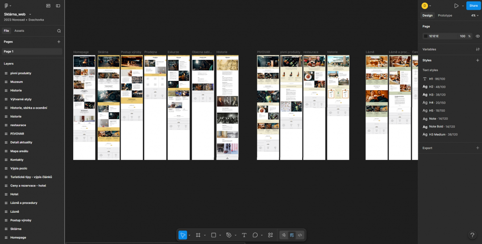Screen dimensions: 482x244
Task: Open the 4% zoom dropdown
Action: [475, 15]
